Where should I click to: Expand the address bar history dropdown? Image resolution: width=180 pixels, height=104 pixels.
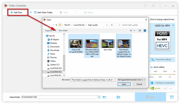[x=107, y=25]
